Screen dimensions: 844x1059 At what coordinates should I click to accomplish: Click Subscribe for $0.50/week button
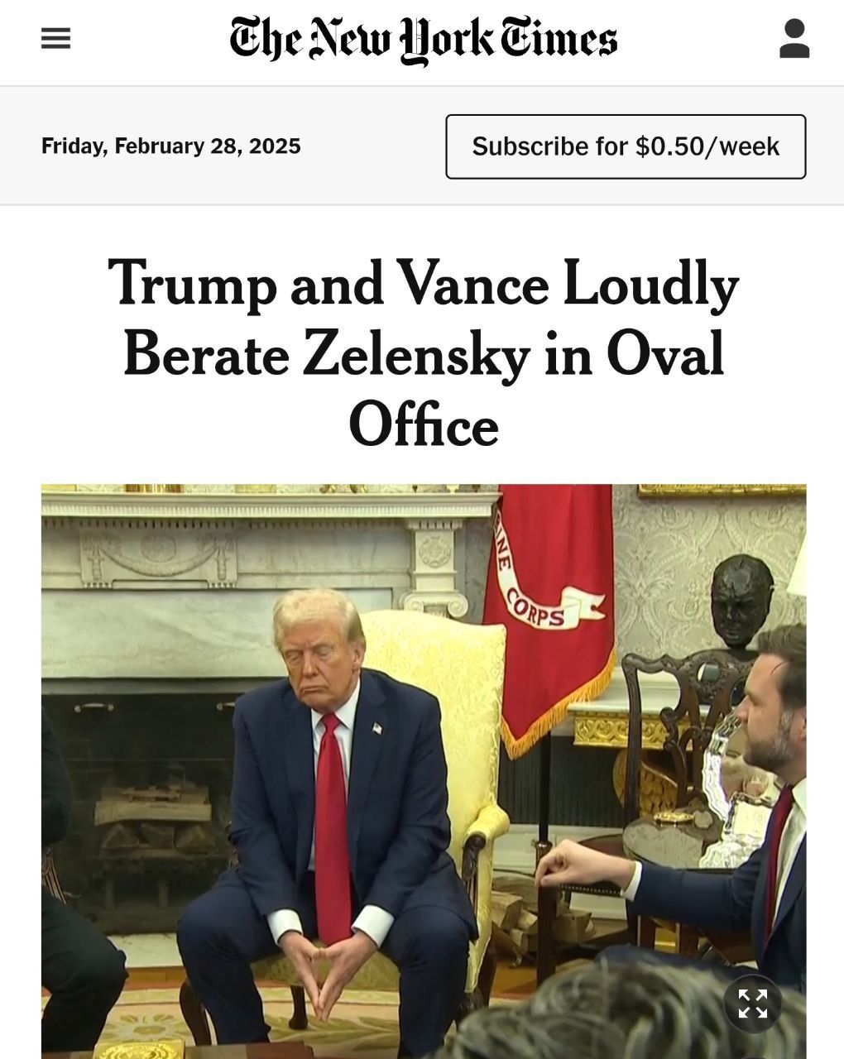click(626, 146)
